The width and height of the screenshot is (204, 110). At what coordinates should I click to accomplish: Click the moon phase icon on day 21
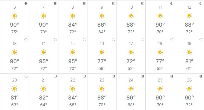(55, 76)
